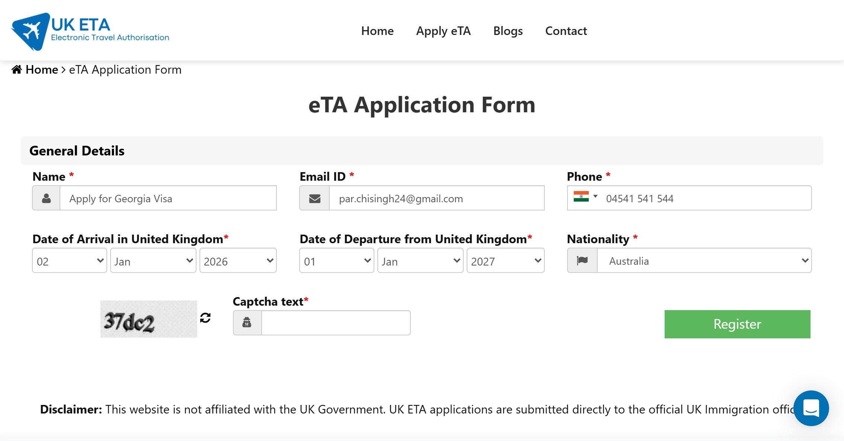Click the UK ETA airplane logo
Viewport: 844px width, 441px height.
[31, 31]
